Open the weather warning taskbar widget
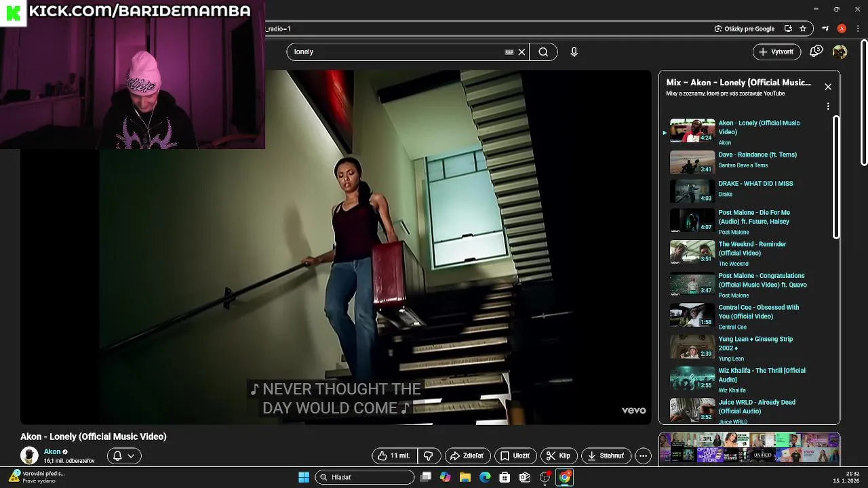The height and width of the screenshot is (488, 868). click(x=37, y=477)
